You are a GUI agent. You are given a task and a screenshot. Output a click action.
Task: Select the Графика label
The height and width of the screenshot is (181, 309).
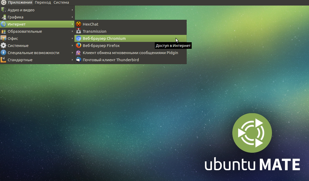coord(15,17)
